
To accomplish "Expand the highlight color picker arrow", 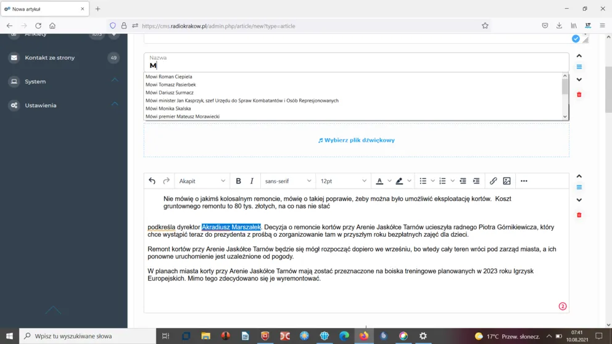I will pyautogui.click(x=409, y=181).
